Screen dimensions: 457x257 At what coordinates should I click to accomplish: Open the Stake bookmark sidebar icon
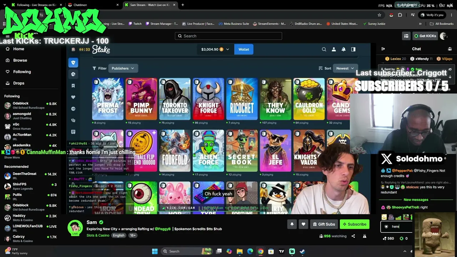[x=73, y=86]
